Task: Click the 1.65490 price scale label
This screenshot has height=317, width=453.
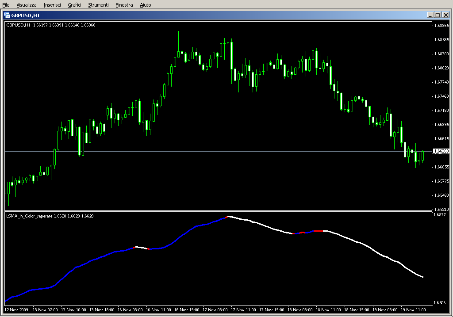Action: pos(442,195)
